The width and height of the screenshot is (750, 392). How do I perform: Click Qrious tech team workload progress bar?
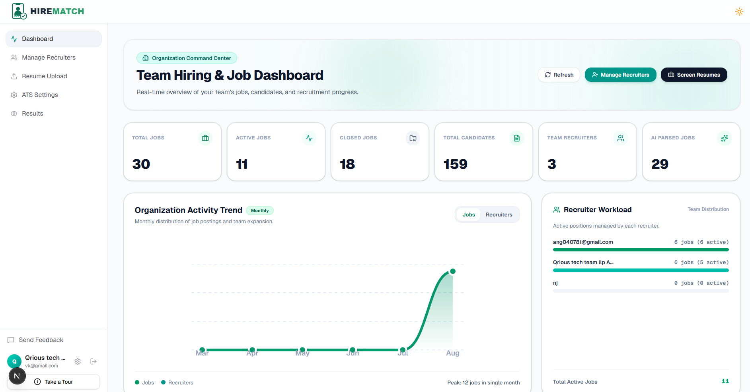coord(641,270)
